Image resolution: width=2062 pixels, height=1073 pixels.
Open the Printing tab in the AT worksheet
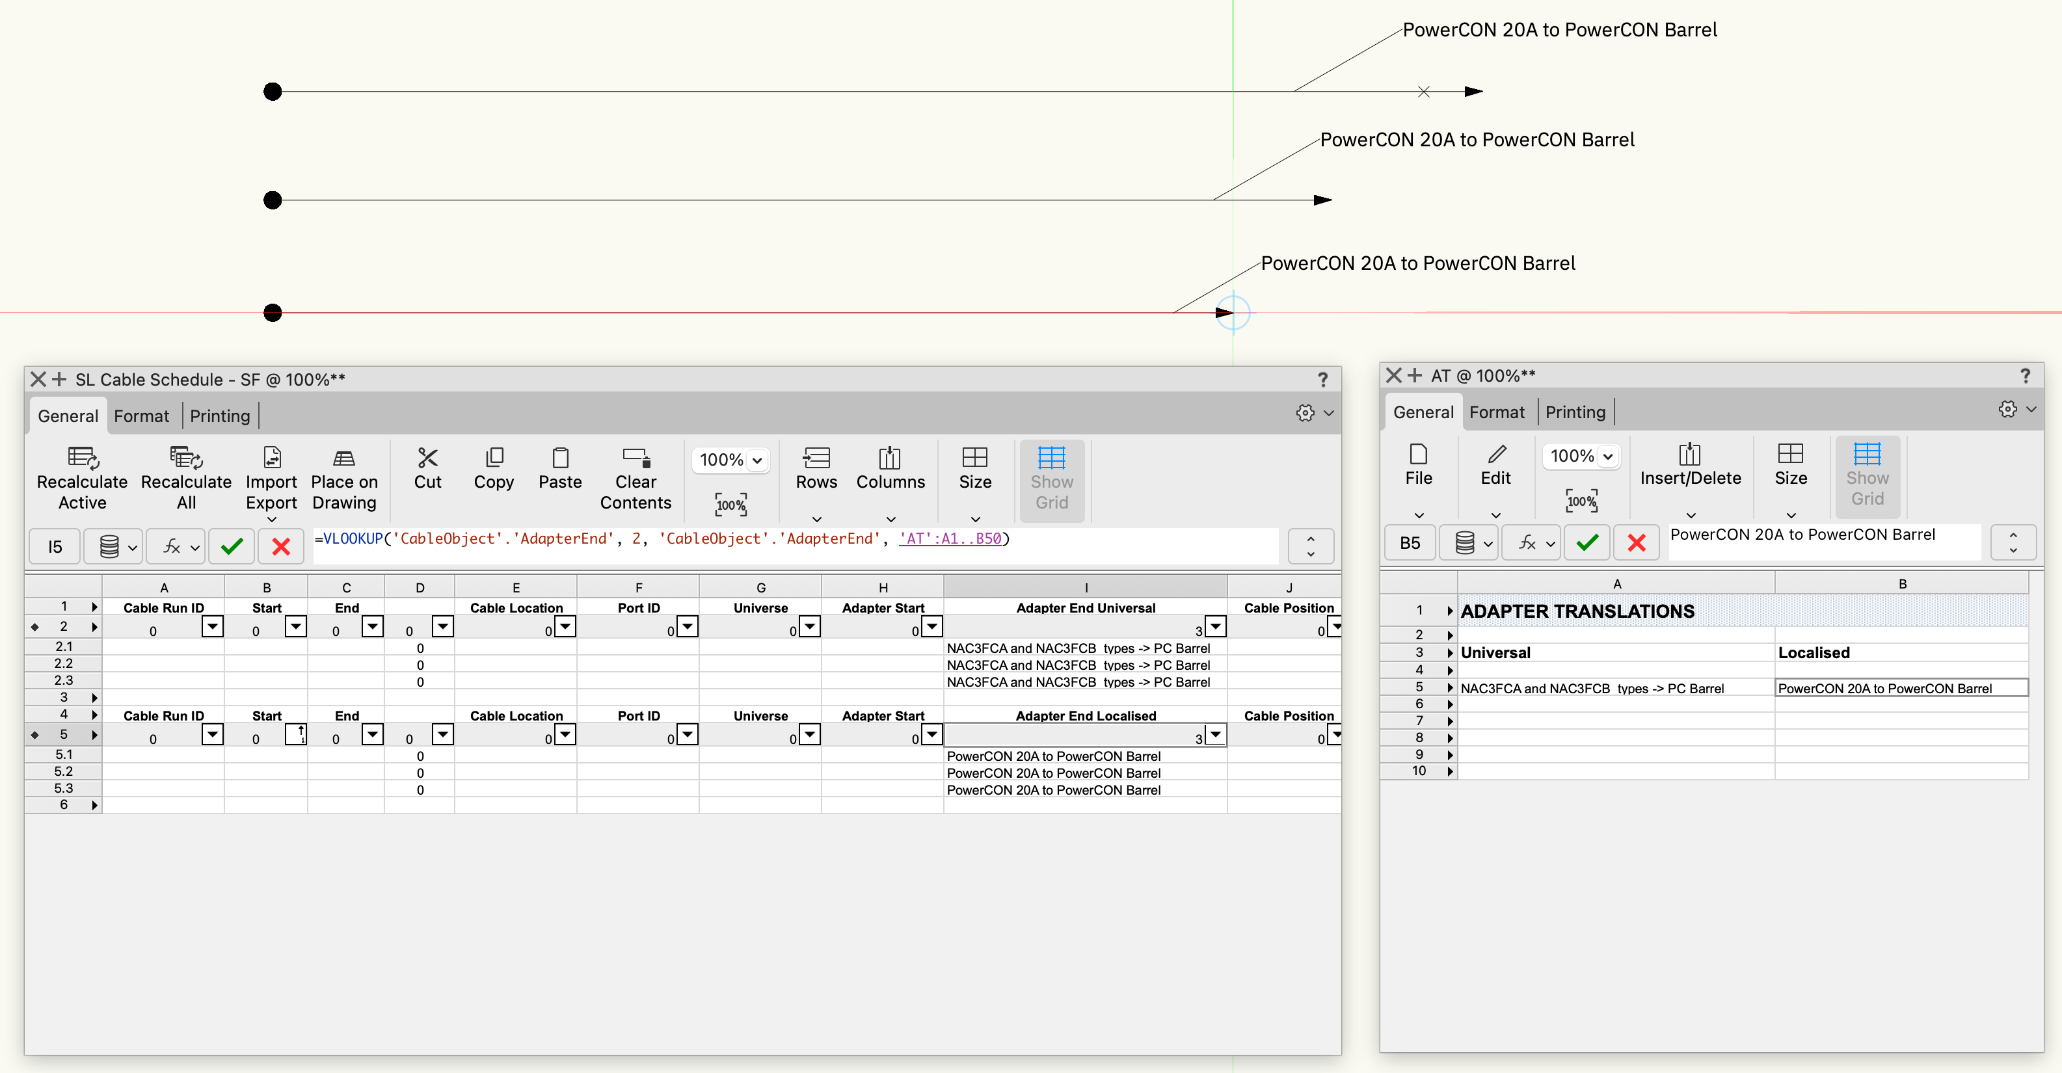coord(1575,412)
